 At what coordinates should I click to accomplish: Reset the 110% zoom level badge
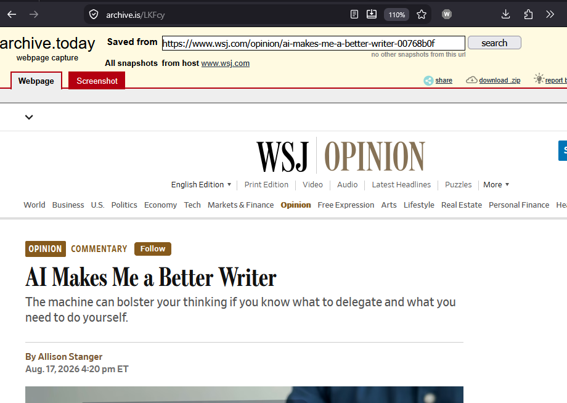(397, 15)
